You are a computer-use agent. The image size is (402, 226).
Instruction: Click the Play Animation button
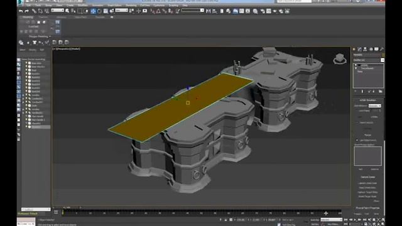click(x=356, y=220)
